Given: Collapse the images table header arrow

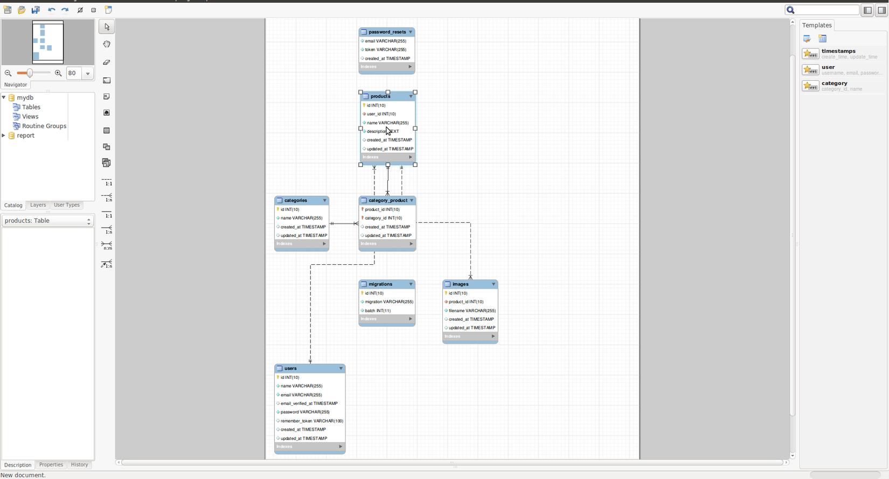Looking at the screenshot, I should click(x=494, y=284).
